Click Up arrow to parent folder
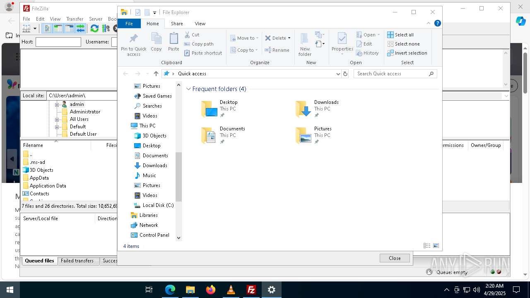Image resolution: width=530 pixels, height=298 pixels. (x=156, y=74)
